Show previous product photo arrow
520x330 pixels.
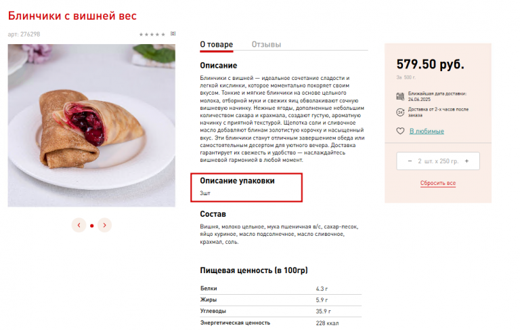click(x=79, y=225)
